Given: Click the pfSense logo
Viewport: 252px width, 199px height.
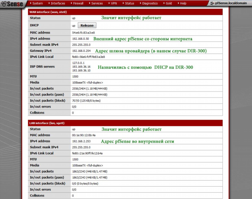Looking at the screenshot, I should (x=12, y=4).
